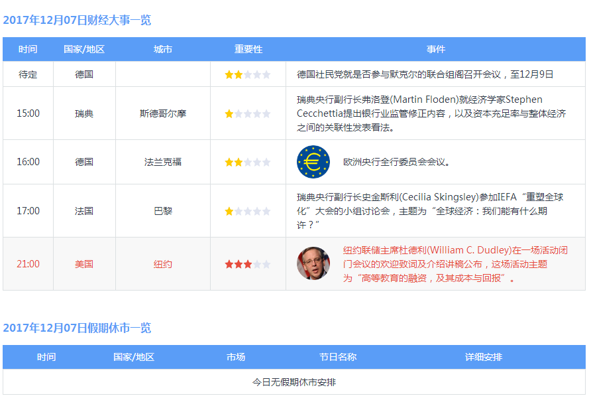Click the red three-star rating in 21:00 row

click(248, 264)
